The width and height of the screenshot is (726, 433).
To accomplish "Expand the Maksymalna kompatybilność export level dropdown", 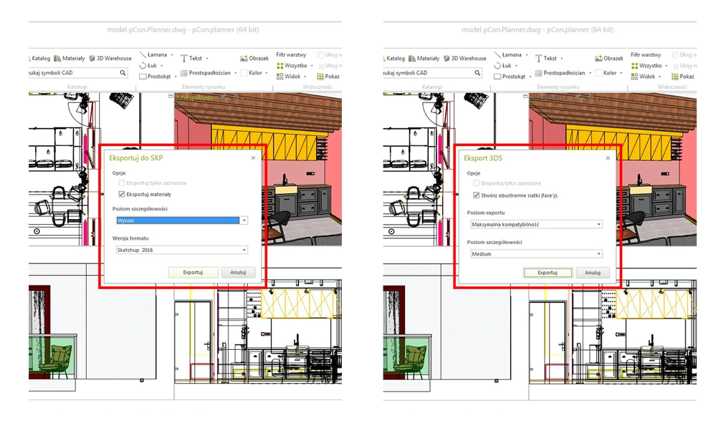I will (598, 224).
